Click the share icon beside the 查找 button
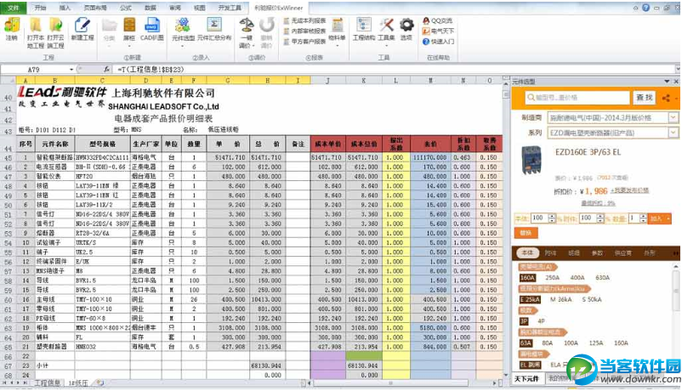This screenshot has height=391, width=682. (666, 98)
